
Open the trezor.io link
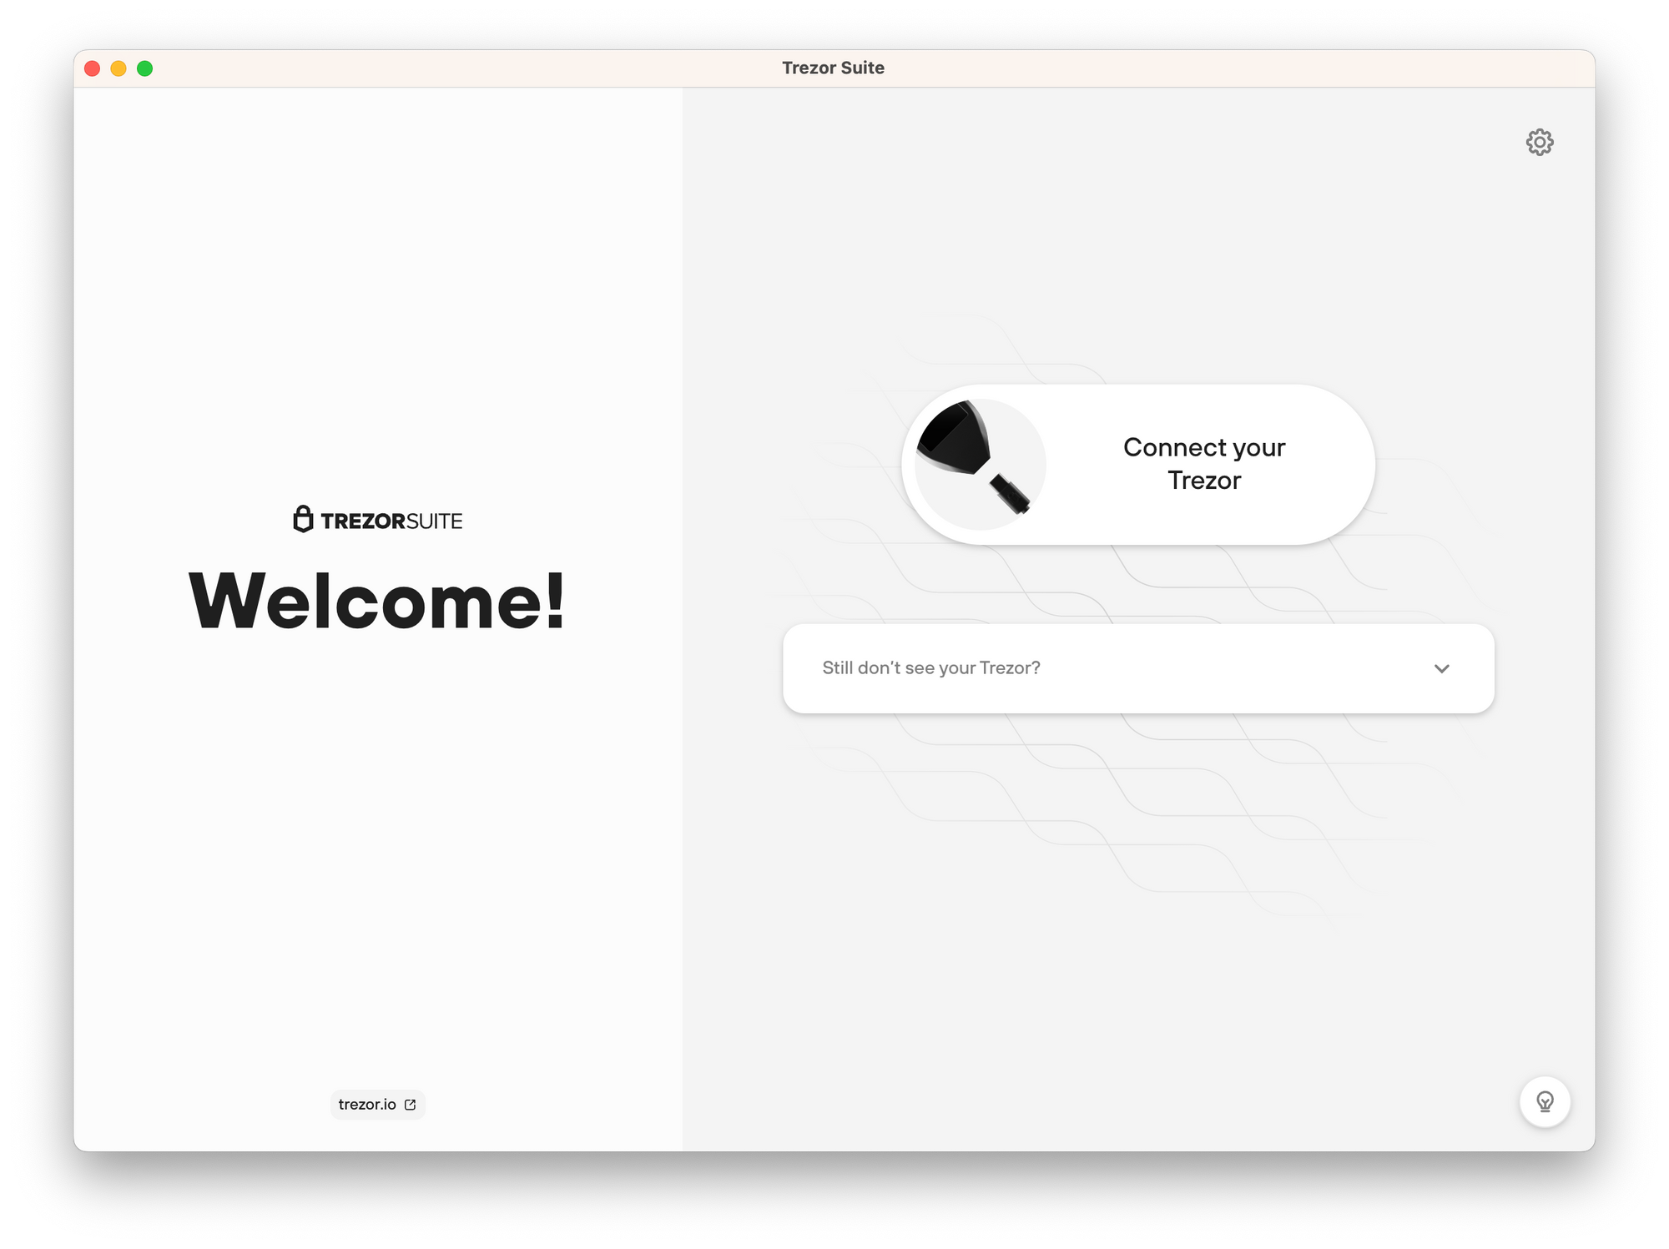[367, 1104]
